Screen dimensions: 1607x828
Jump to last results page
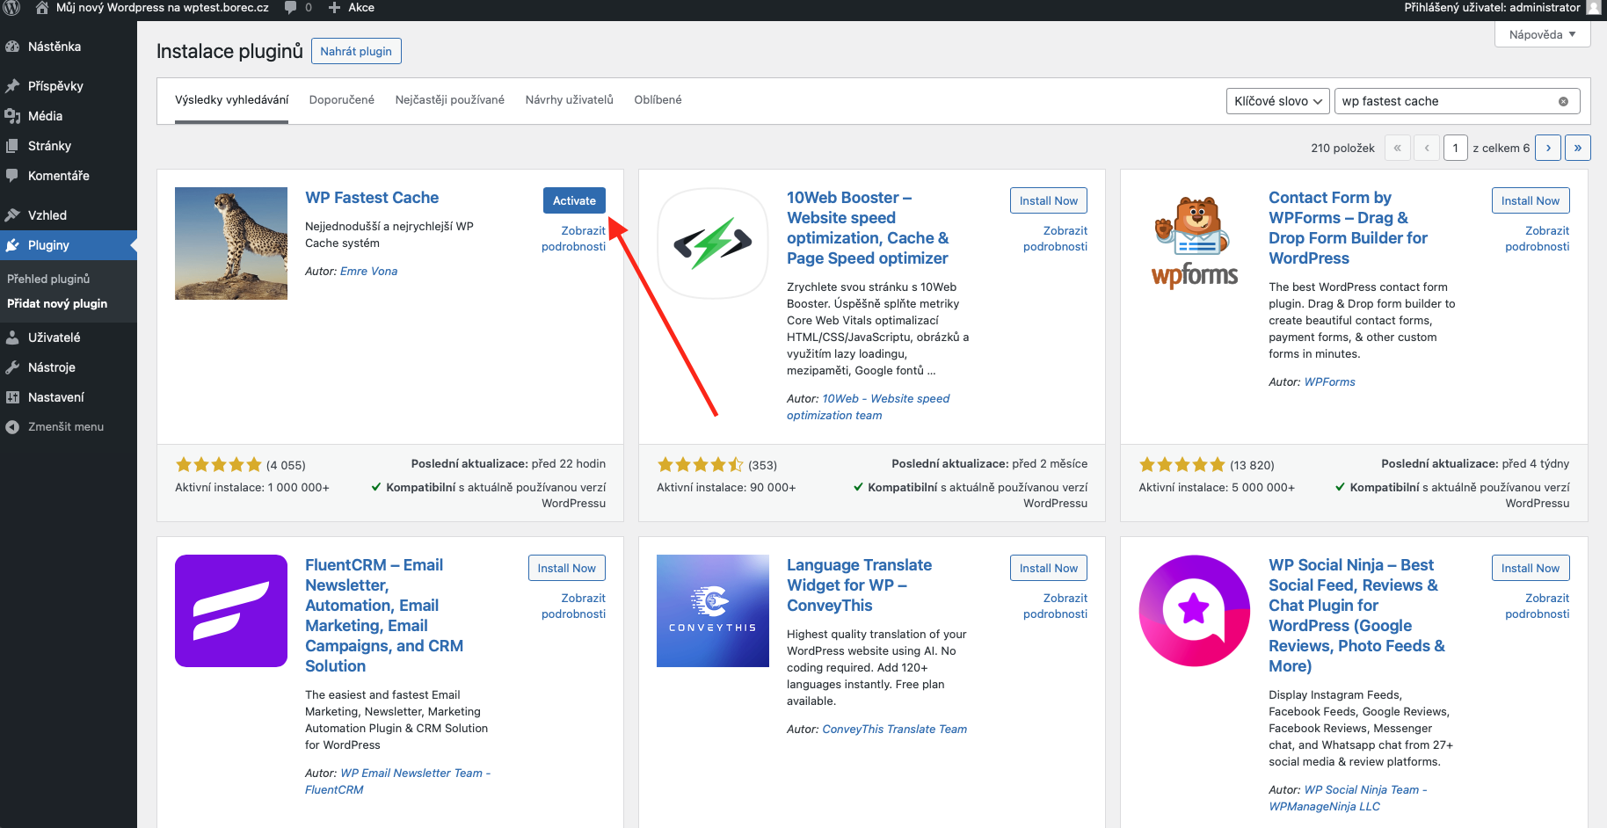(1578, 148)
